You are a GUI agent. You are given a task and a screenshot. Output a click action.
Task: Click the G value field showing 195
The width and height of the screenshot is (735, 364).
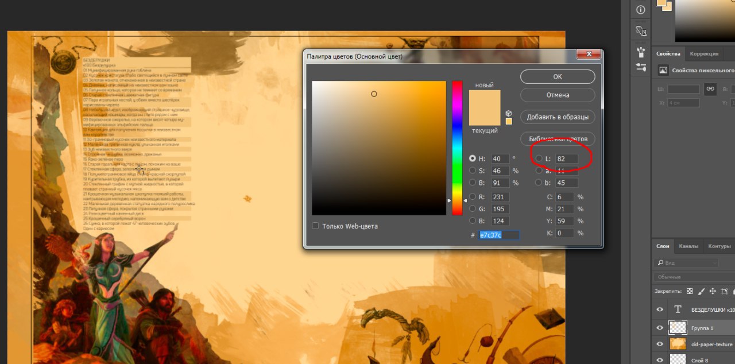coord(500,209)
